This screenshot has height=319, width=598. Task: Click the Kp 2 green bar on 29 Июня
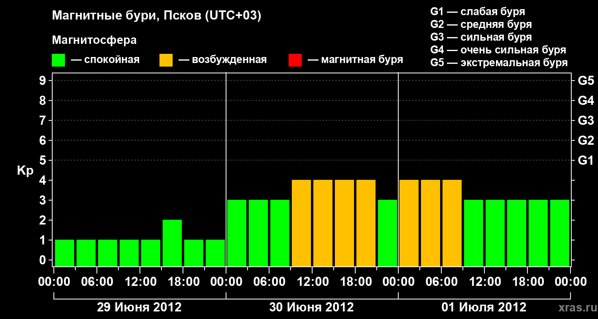pos(172,243)
